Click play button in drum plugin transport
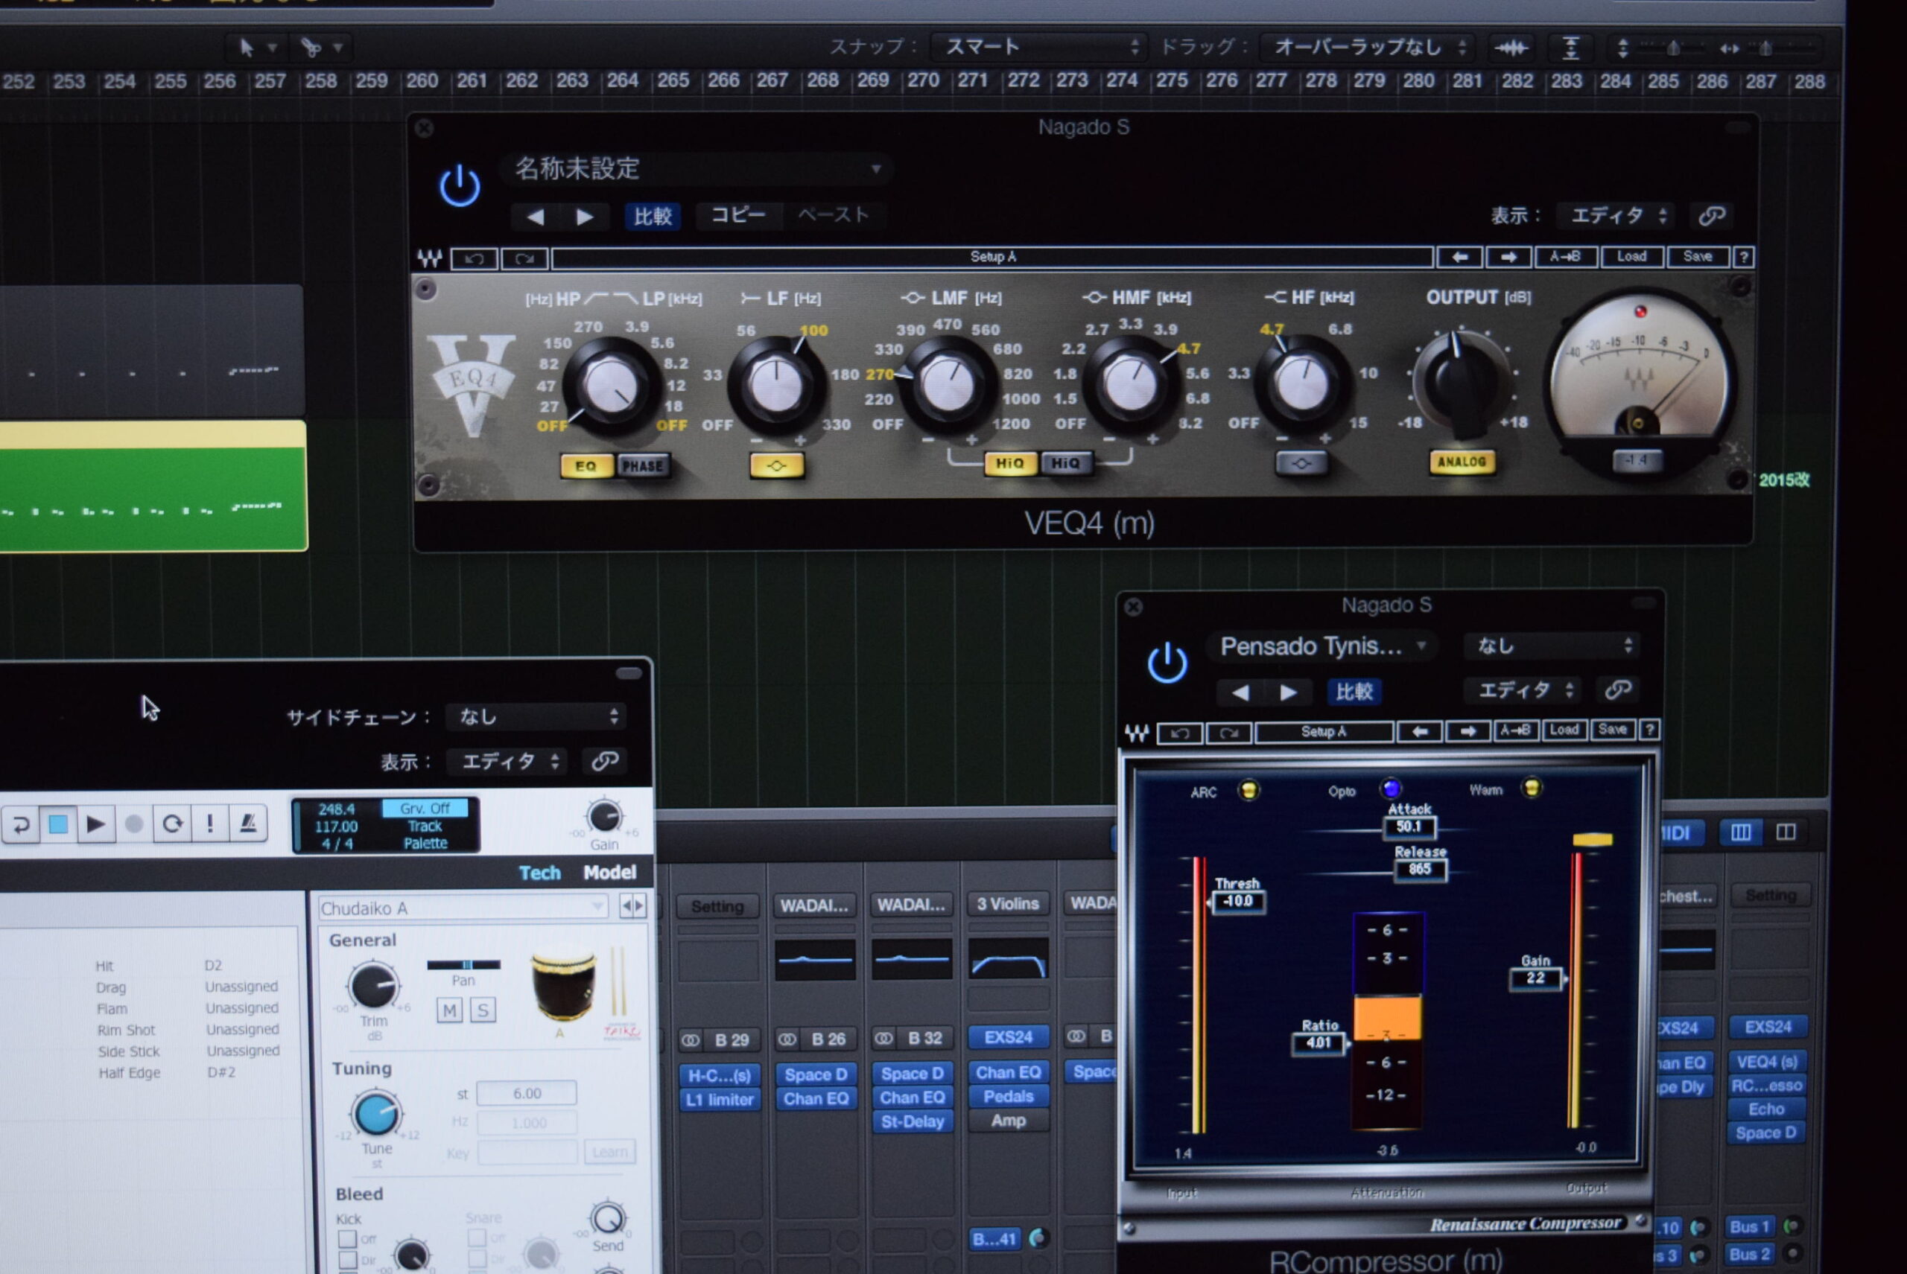This screenshot has width=1907, height=1274. coord(96,825)
